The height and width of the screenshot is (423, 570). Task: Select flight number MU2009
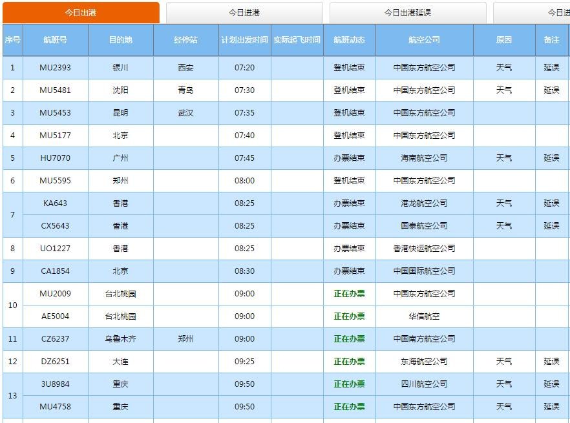click(x=56, y=294)
